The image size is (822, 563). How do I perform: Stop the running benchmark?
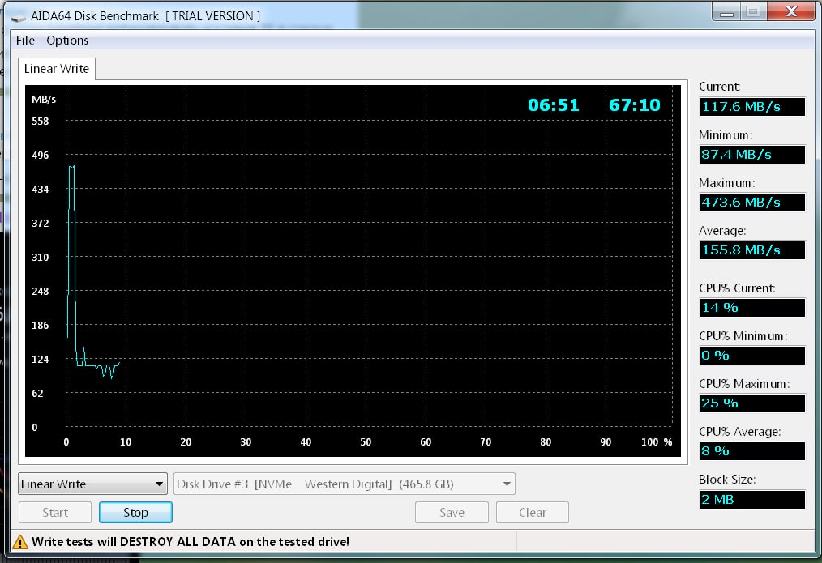(135, 512)
